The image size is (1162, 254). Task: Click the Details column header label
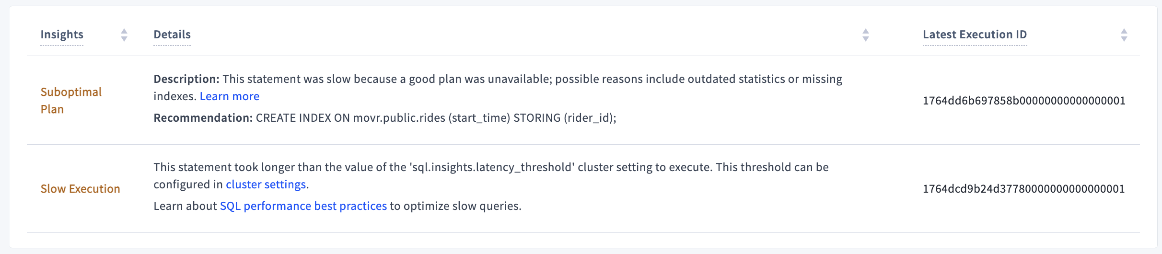coord(172,35)
